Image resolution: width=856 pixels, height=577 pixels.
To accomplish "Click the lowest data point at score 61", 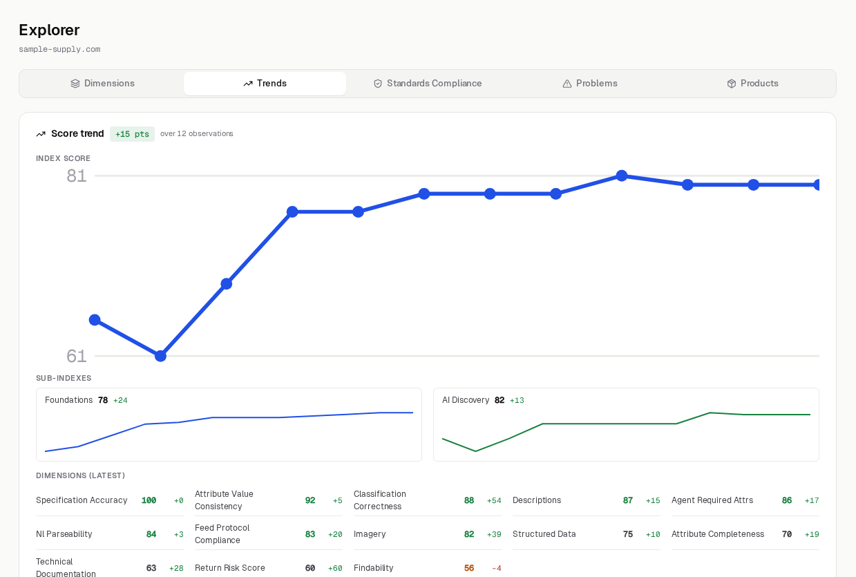I will pos(160,356).
